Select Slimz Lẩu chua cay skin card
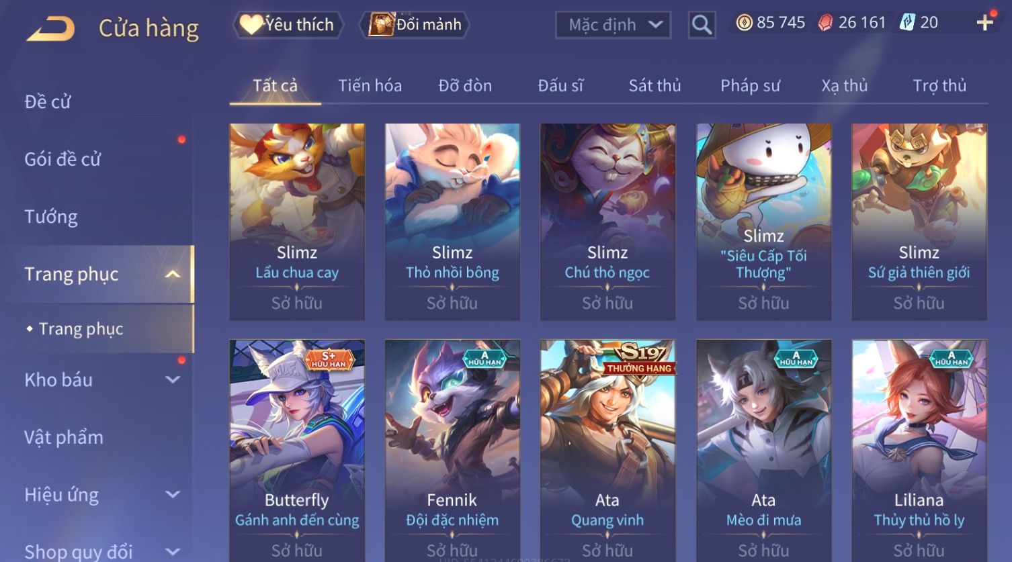1012x562 pixels. click(297, 222)
